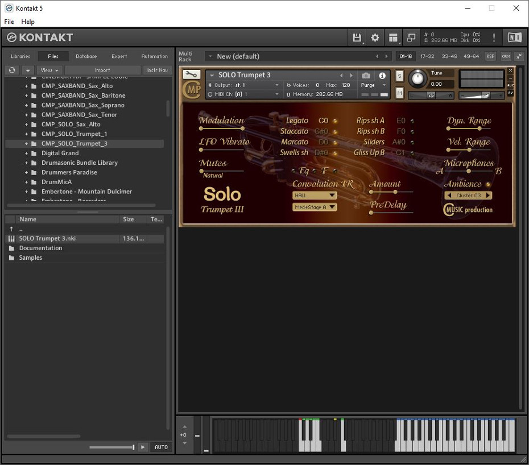
Task: Adjust the Modulation slider
Action: (x=222, y=128)
